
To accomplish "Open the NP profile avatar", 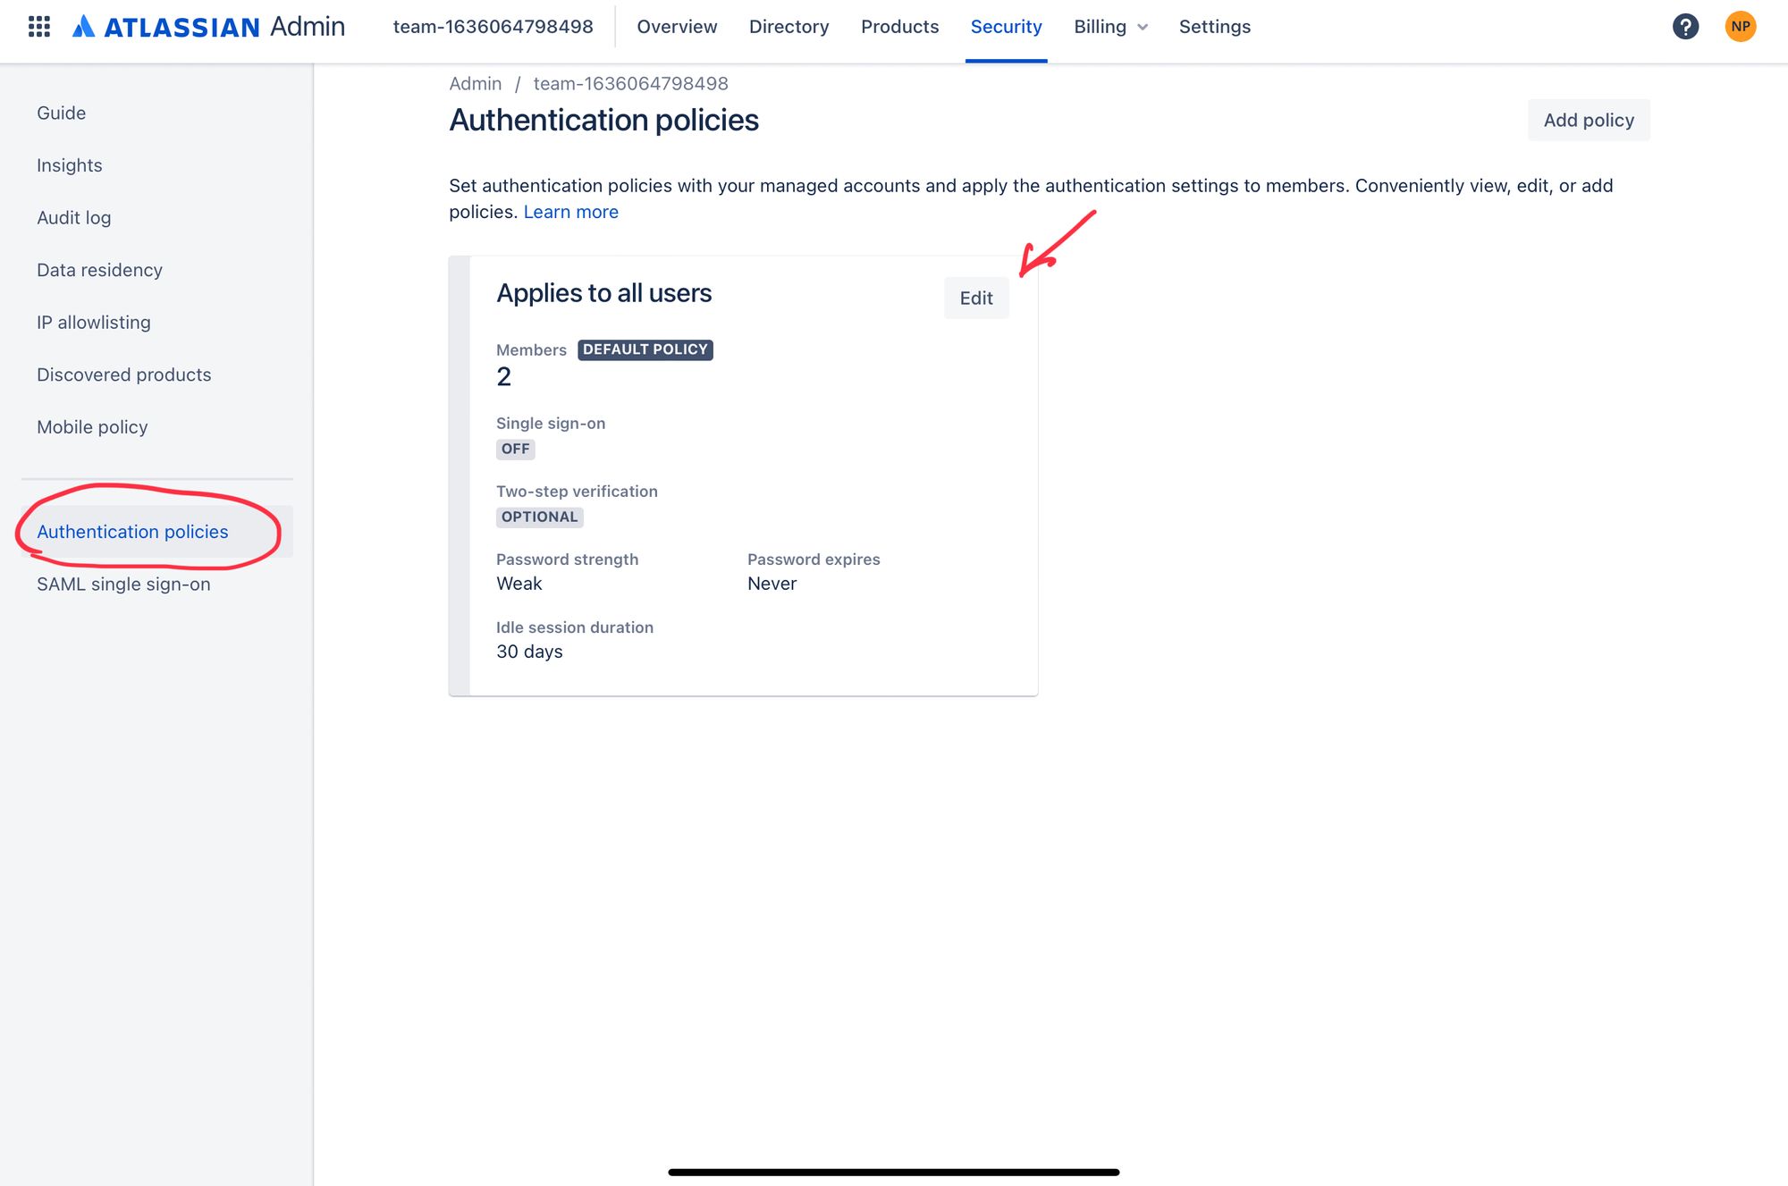I will click(1740, 27).
